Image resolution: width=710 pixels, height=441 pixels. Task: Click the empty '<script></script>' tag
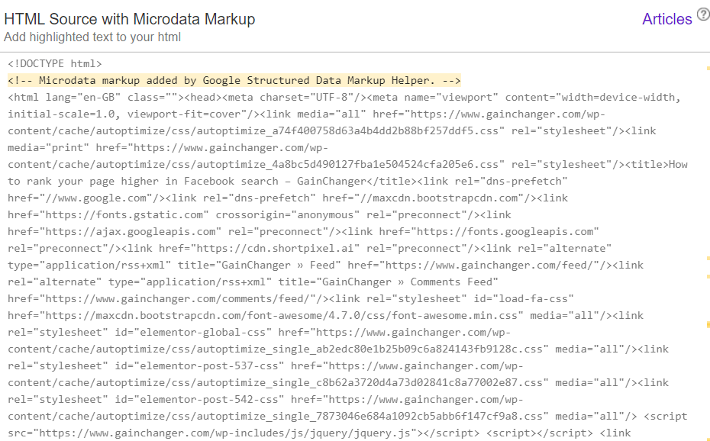coord(539,433)
